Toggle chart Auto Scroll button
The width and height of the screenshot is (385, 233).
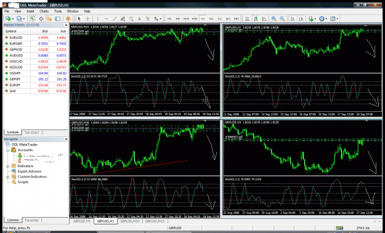(x=293, y=18)
